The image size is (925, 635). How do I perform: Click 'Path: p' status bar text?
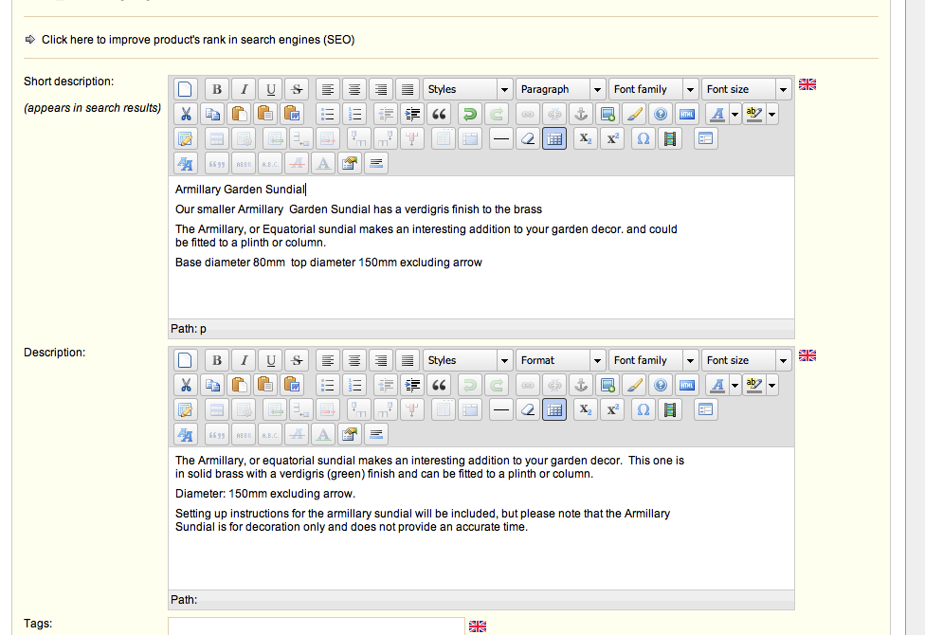pos(189,329)
